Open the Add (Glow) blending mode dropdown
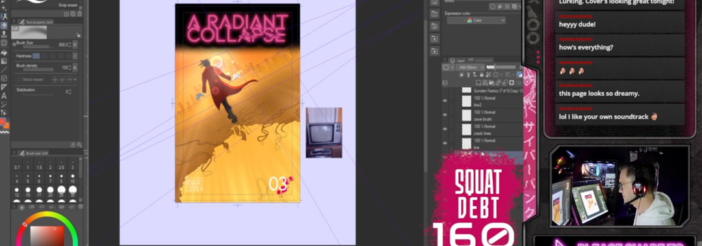 [x=470, y=67]
